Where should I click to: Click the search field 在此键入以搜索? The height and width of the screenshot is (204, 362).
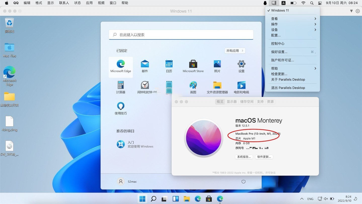tap(181, 35)
